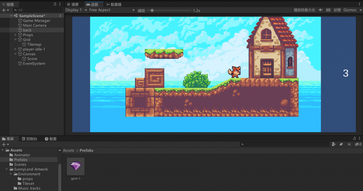Screen dimensions: 363x191
Task: Mute game audio speaker icon
Action: pyautogui.click(x=320, y=10)
